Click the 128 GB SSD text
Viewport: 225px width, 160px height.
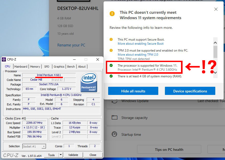[x=65, y=26]
